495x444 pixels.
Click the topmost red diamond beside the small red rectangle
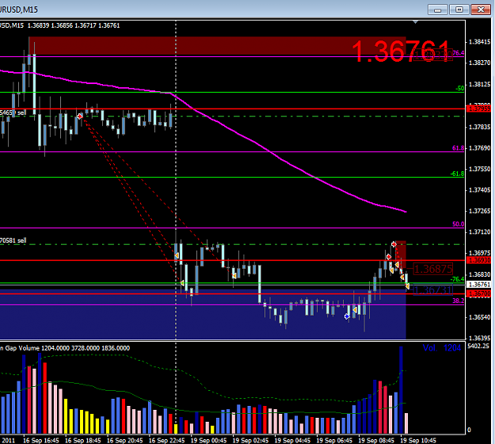[394, 244]
